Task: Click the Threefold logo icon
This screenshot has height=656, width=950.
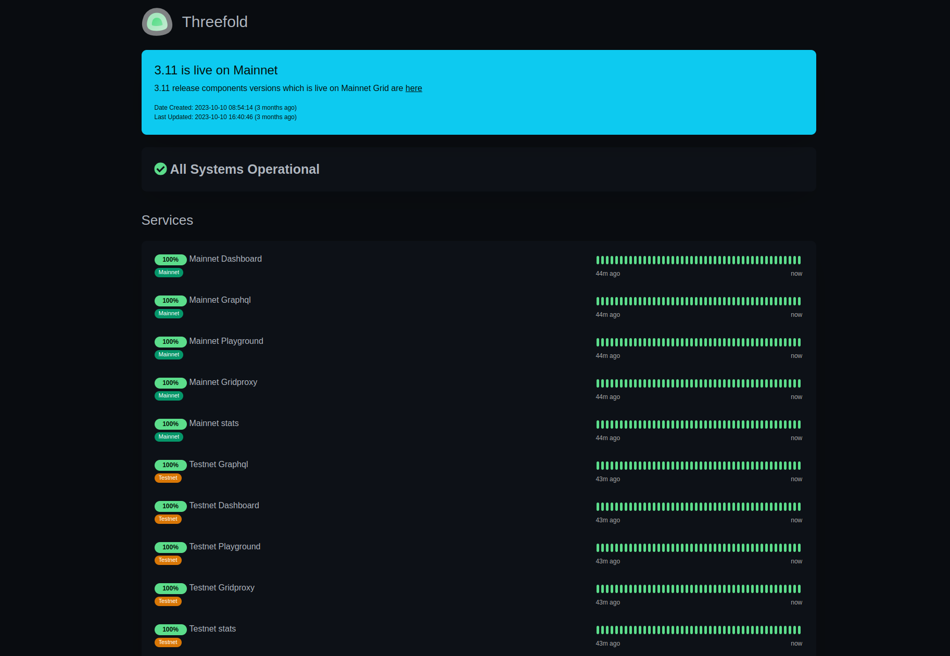Action: (157, 22)
